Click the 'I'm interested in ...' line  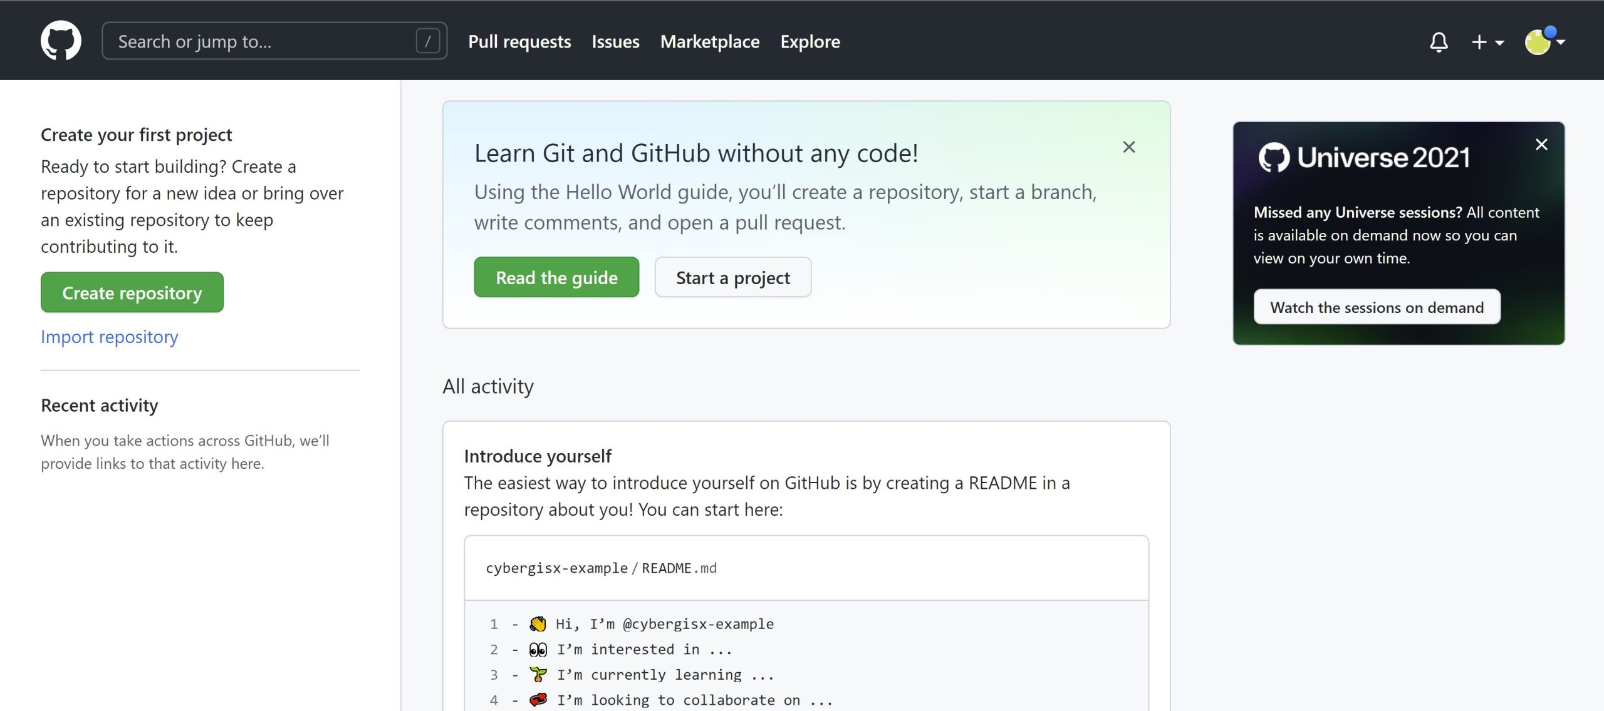point(645,650)
